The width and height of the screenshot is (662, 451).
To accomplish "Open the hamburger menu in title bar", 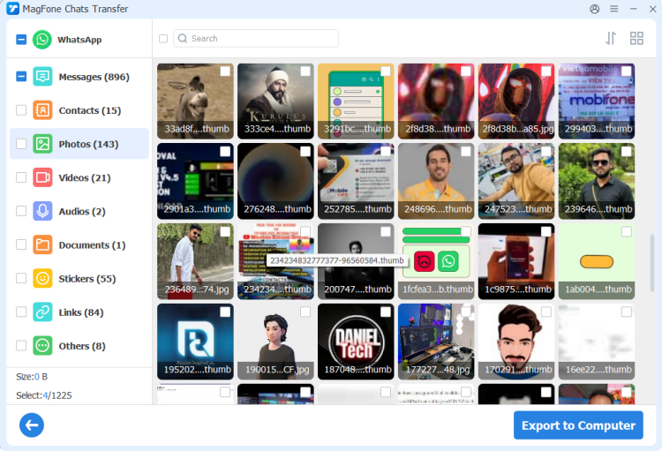I will (x=613, y=9).
